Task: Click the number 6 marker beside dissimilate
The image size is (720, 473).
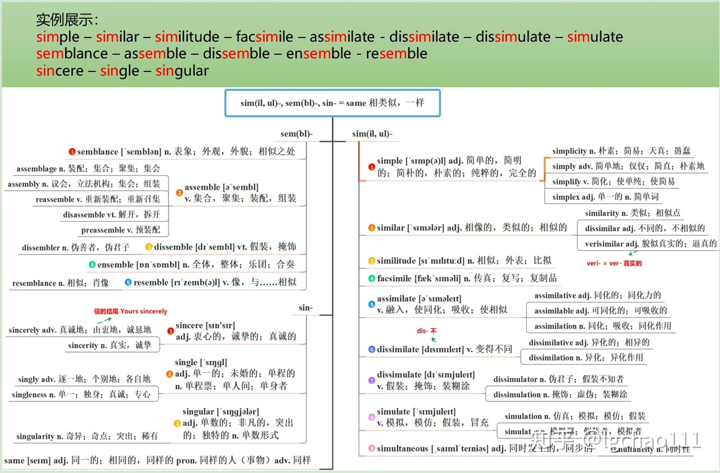Action: pos(372,349)
